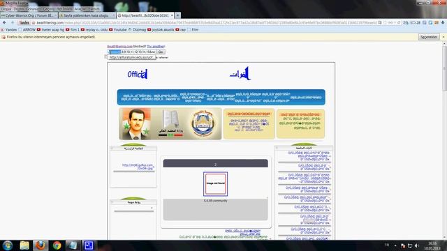
Task: Click the Try another link
Action: 156,47
